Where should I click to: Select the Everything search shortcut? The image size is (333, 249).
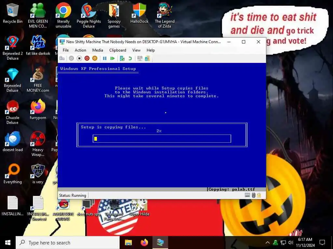pos(13,174)
